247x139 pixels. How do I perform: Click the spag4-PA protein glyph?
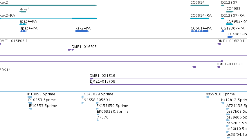pyautogui.click(x=23, y=31)
